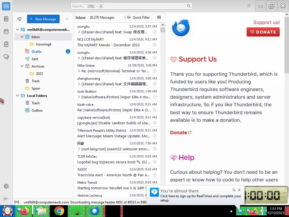The image size is (289, 217).
Task: Collapse the Inbox folder
Action: point(22,37)
